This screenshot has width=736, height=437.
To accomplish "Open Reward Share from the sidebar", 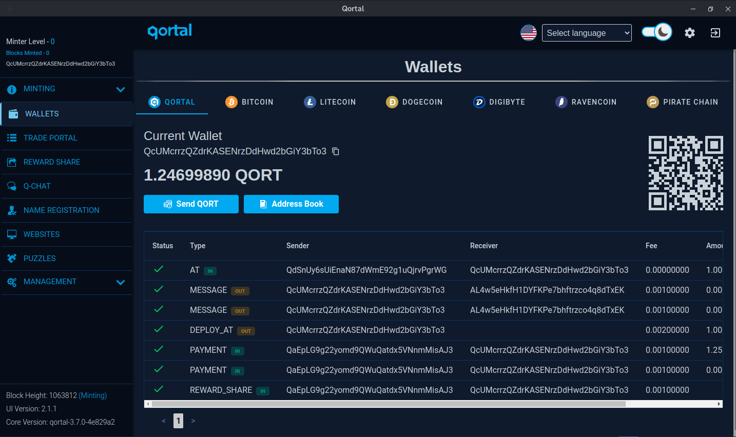I will point(67,162).
